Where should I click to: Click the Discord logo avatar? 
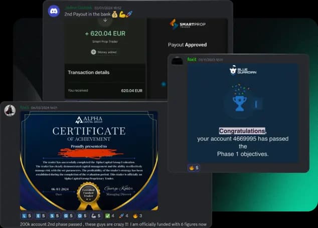point(54,11)
